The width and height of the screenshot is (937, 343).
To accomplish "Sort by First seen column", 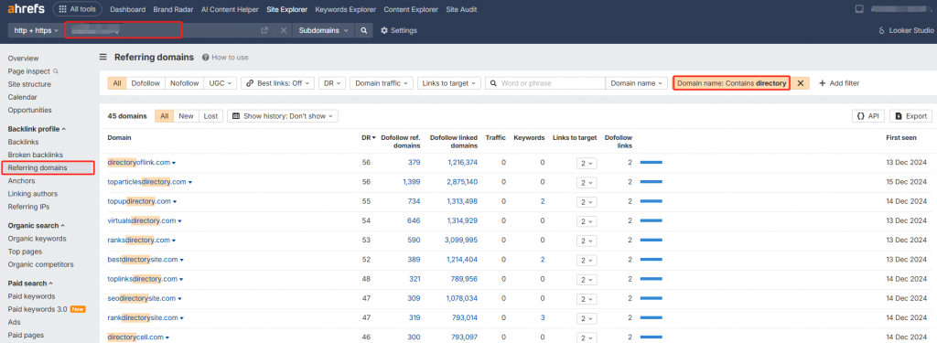I will click(x=900, y=137).
